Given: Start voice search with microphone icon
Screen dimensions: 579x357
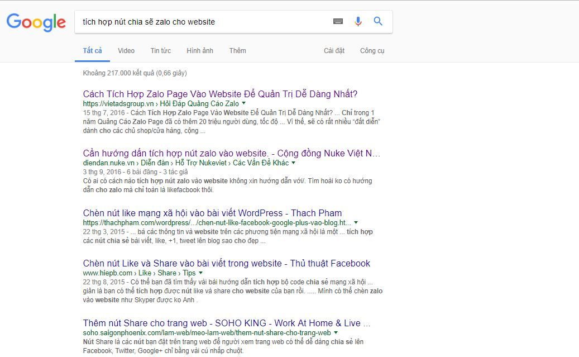Looking at the screenshot, I should click(358, 21).
